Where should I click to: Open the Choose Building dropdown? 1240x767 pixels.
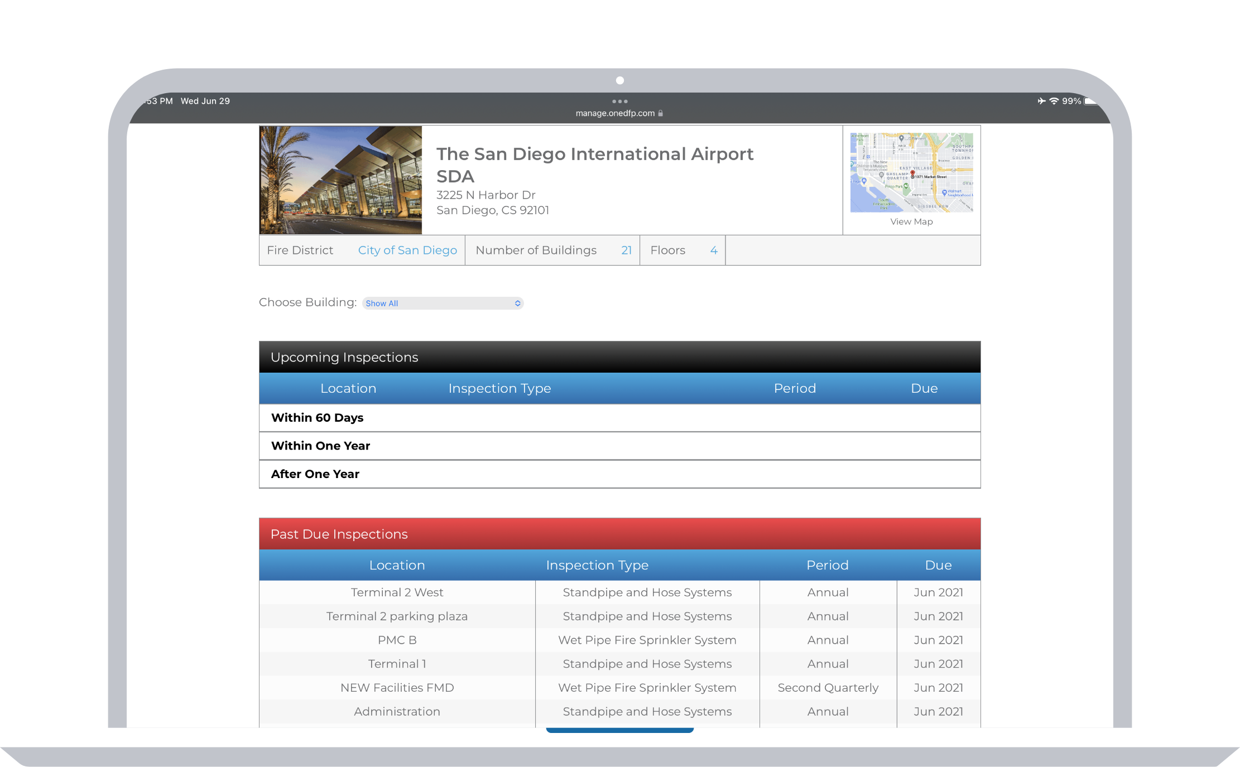click(443, 303)
